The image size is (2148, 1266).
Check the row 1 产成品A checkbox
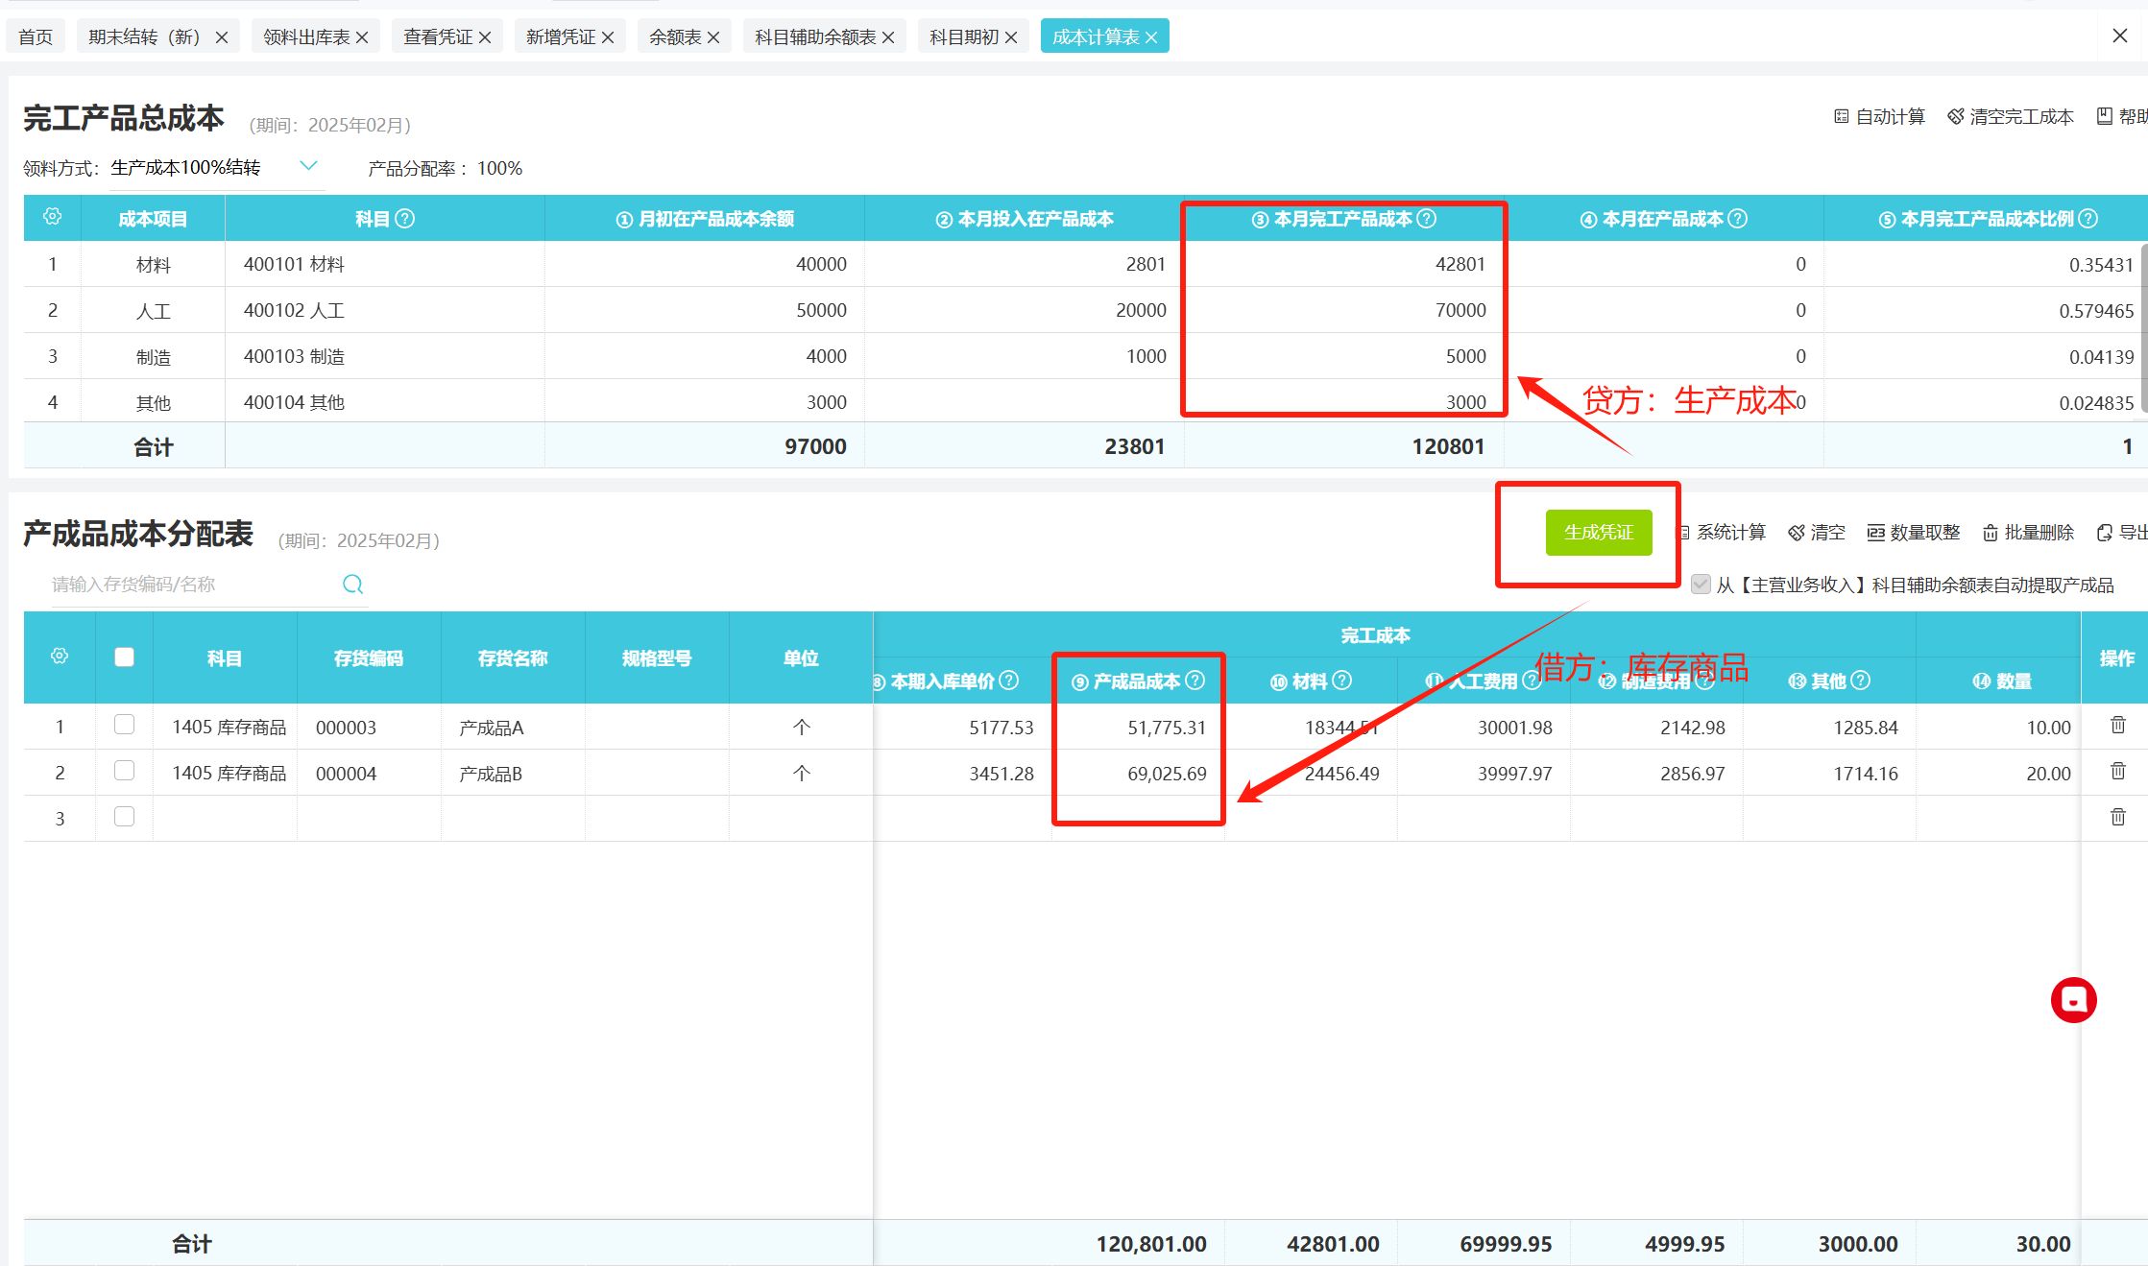coord(124,725)
